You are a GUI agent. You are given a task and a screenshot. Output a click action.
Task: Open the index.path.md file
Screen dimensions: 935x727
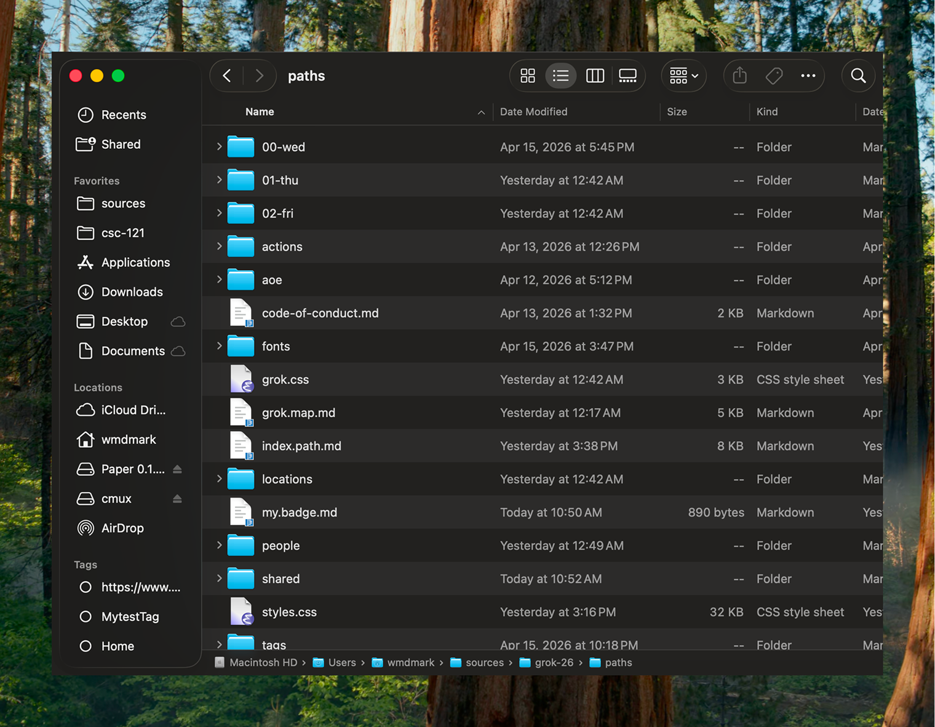[x=301, y=446]
